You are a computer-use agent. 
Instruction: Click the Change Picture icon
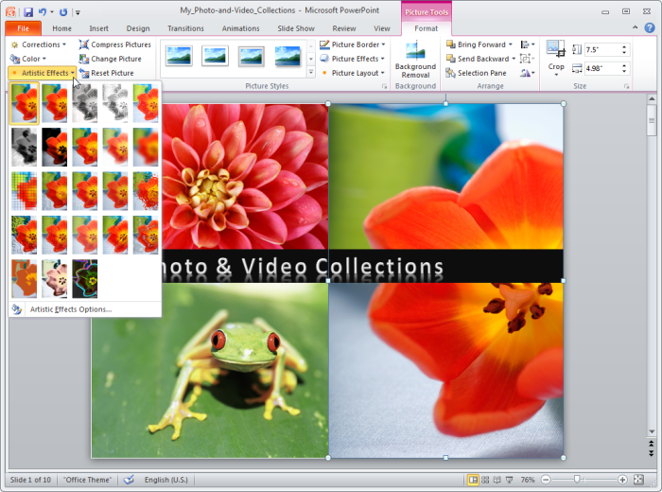tap(83, 59)
